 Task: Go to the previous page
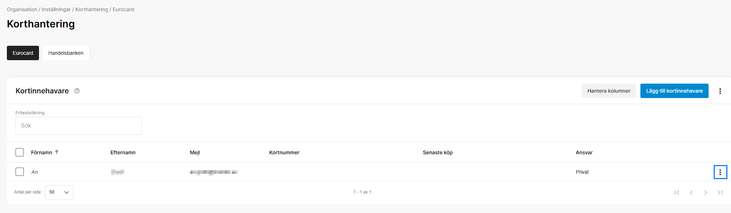691,192
